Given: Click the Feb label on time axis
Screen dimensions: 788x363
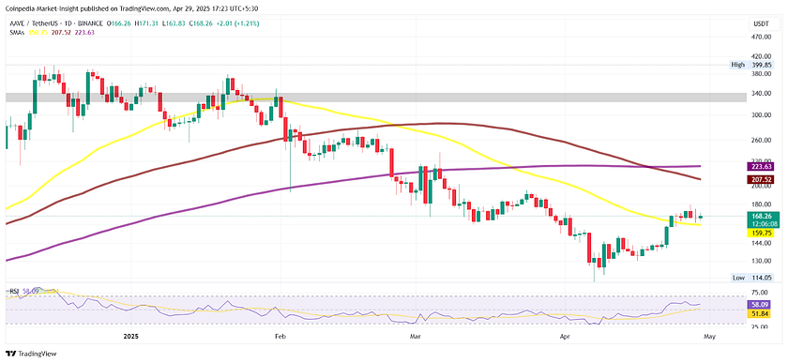Looking at the screenshot, I should 280,336.
